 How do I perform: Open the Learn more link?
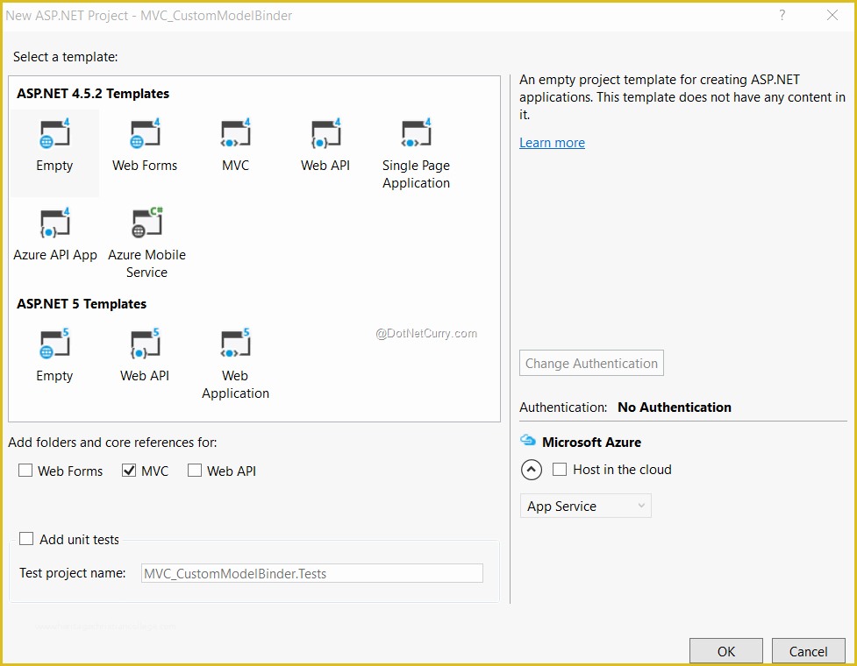[552, 143]
